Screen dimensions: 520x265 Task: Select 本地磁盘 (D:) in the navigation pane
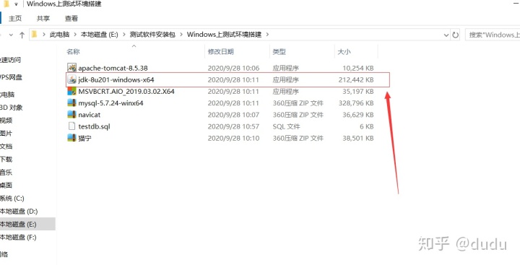[x=19, y=212]
